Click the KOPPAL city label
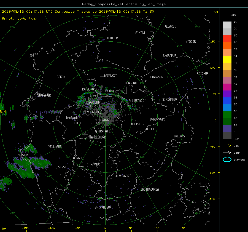This screenshot has height=232, width=248. [136, 124]
